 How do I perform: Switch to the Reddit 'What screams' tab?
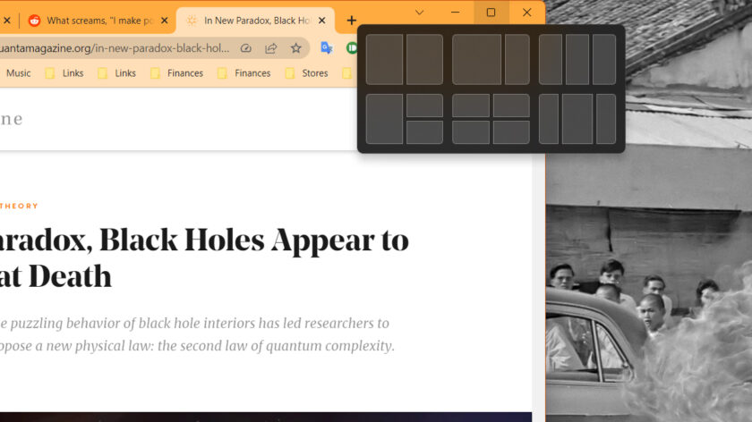97,21
